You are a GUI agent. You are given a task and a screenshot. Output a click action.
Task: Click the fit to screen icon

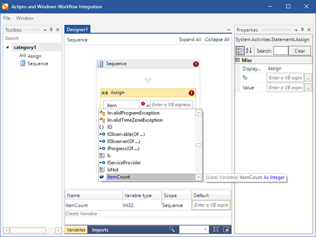(x=216, y=229)
